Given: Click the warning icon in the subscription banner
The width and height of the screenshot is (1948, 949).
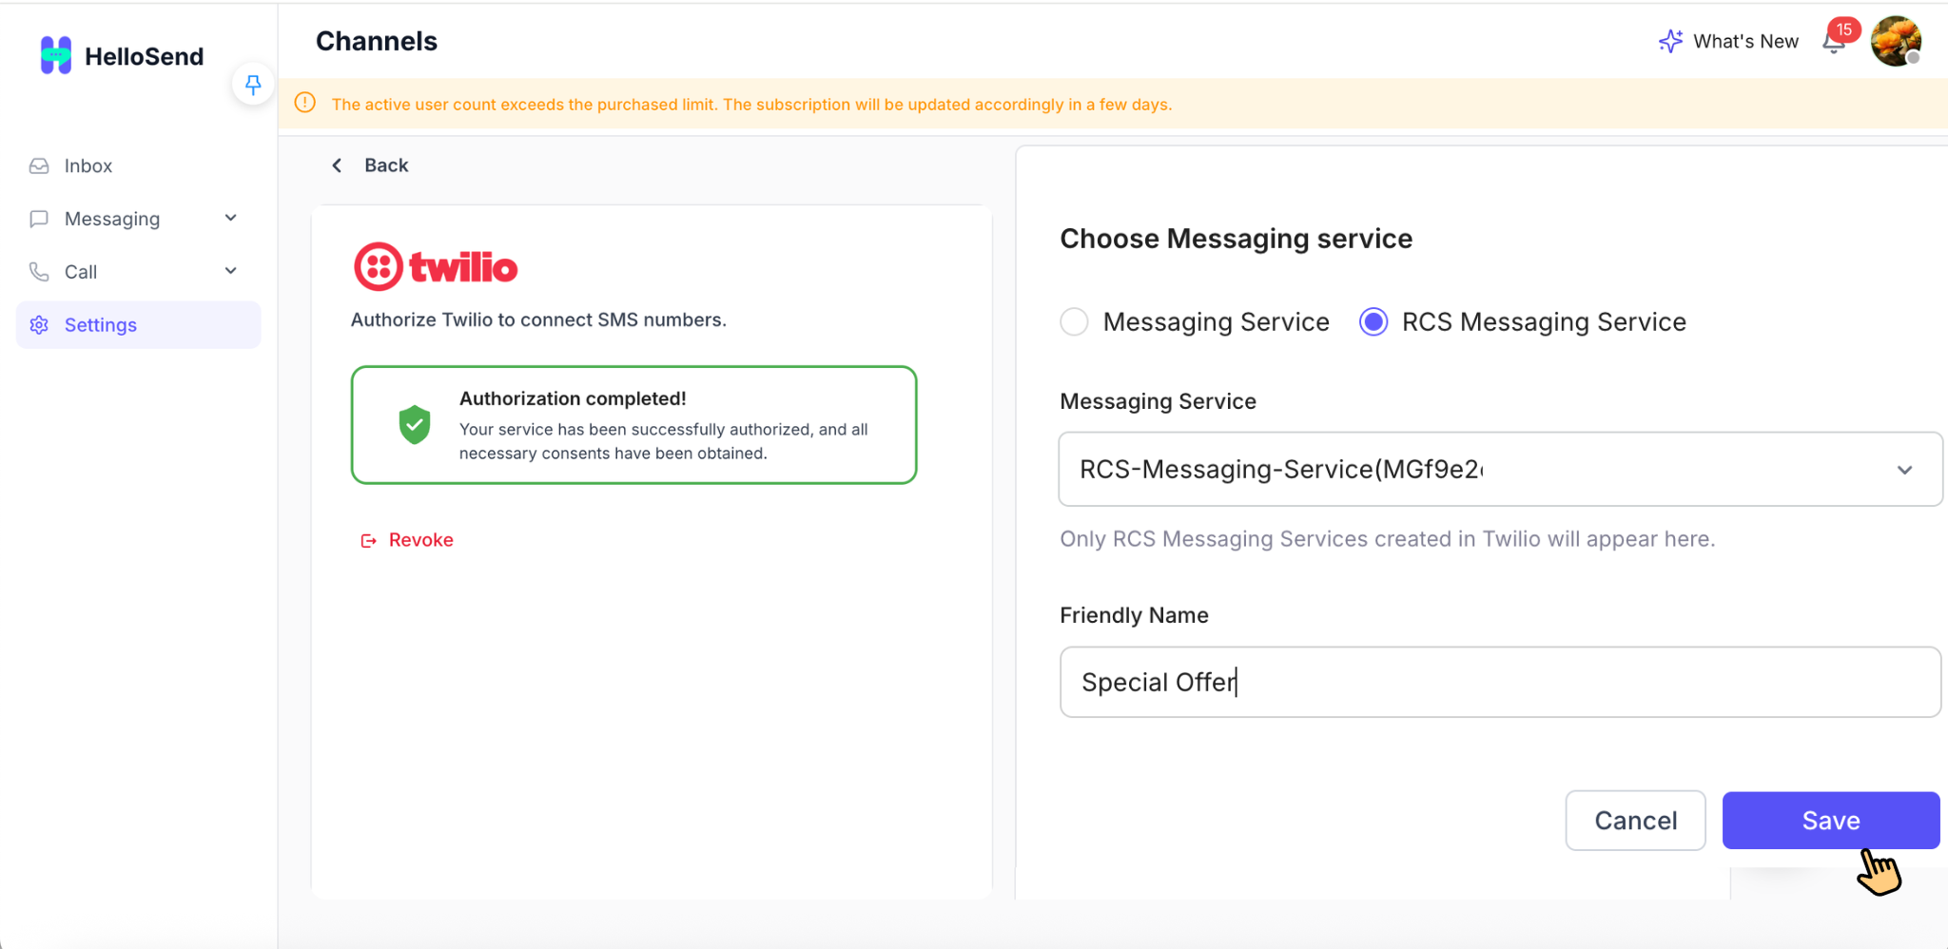Looking at the screenshot, I should [305, 103].
